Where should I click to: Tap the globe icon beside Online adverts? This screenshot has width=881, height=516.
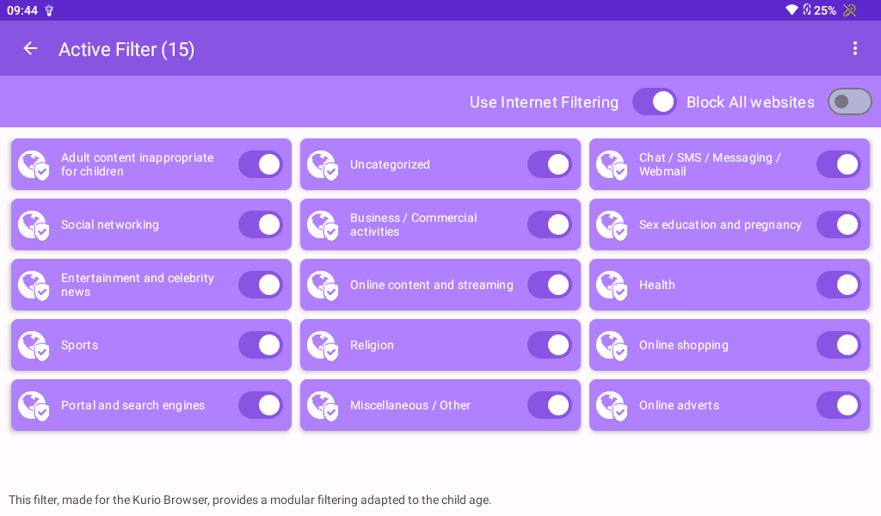612,406
